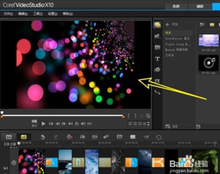Viewport: 220px width, 174px height.
Task: Switch to Timeline view
Action: pos(24,137)
